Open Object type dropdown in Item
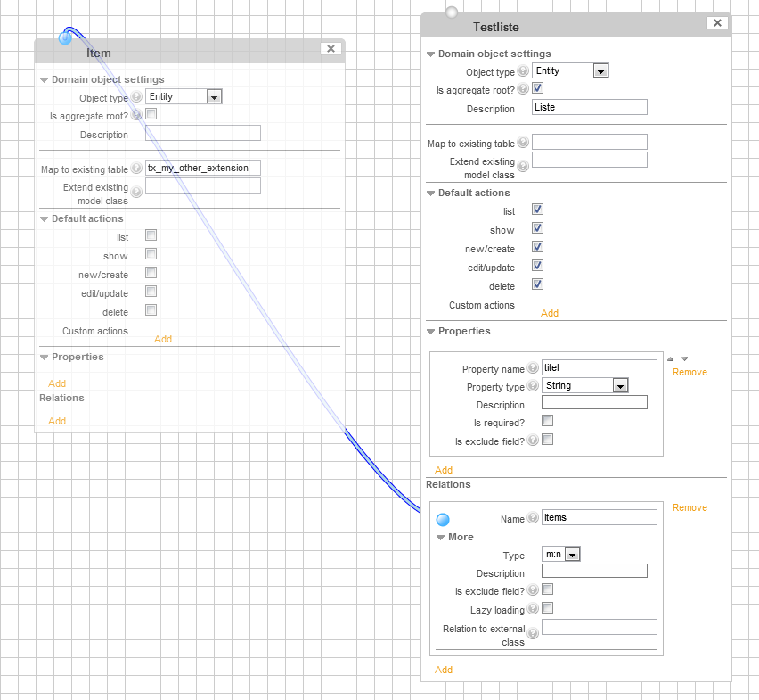759x700 pixels. [x=184, y=96]
